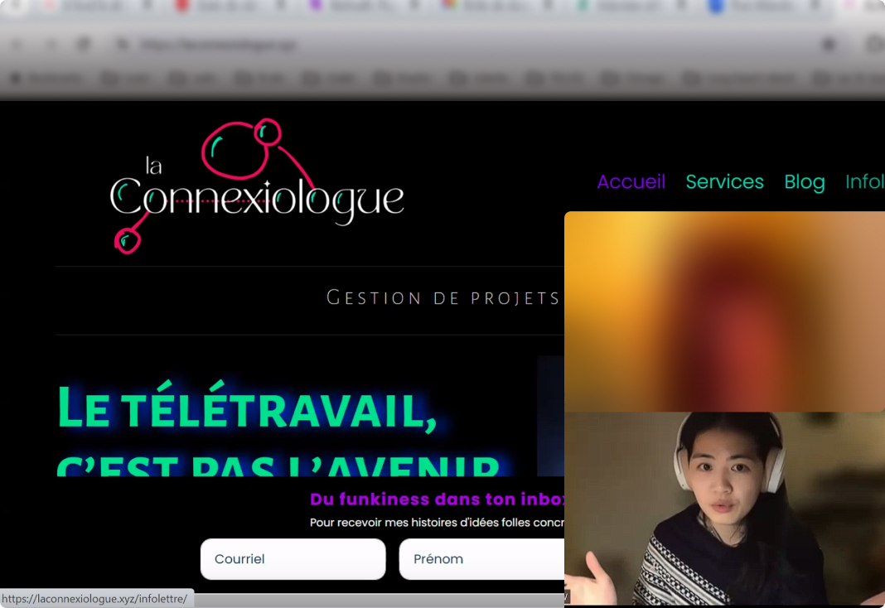Focus the Courriel email field
This screenshot has width=885, height=608.
293,559
